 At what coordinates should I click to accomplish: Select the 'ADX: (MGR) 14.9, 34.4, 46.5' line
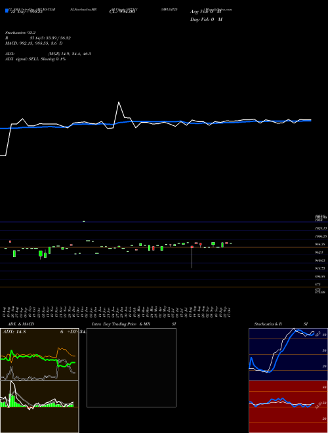pos(48,54)
